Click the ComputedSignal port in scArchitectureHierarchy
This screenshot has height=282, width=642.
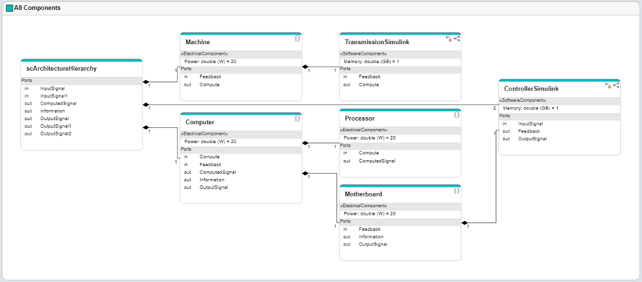pos(58,103)
